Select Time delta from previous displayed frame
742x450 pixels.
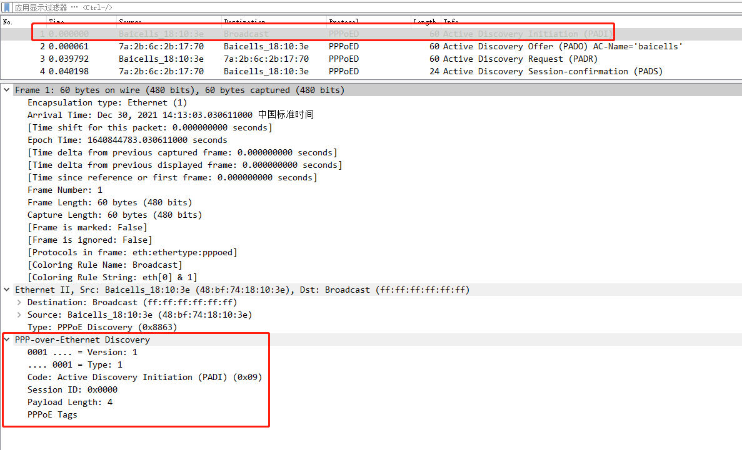(184, 165)
